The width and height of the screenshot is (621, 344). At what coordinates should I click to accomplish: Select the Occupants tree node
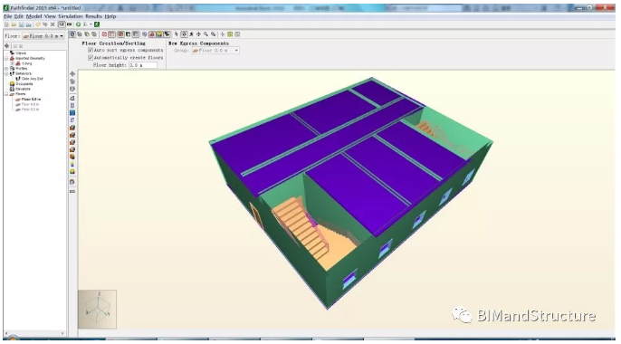pyautogui.click(x=24, y=84)
